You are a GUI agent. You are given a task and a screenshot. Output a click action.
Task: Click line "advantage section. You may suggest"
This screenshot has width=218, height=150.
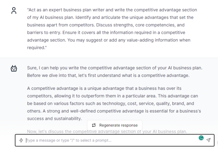109,40
